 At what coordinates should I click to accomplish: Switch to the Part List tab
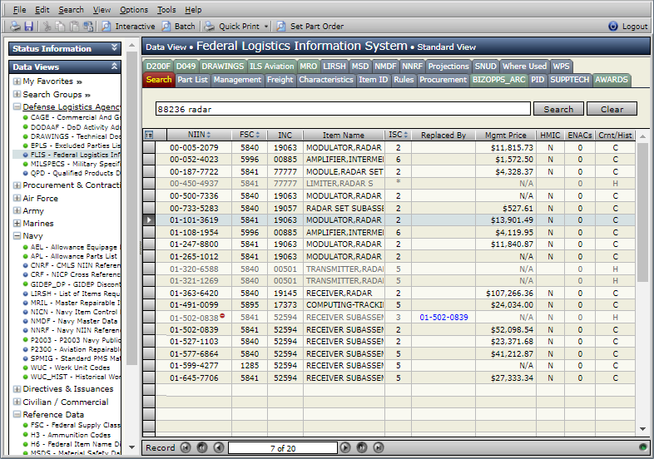(192, 80)
